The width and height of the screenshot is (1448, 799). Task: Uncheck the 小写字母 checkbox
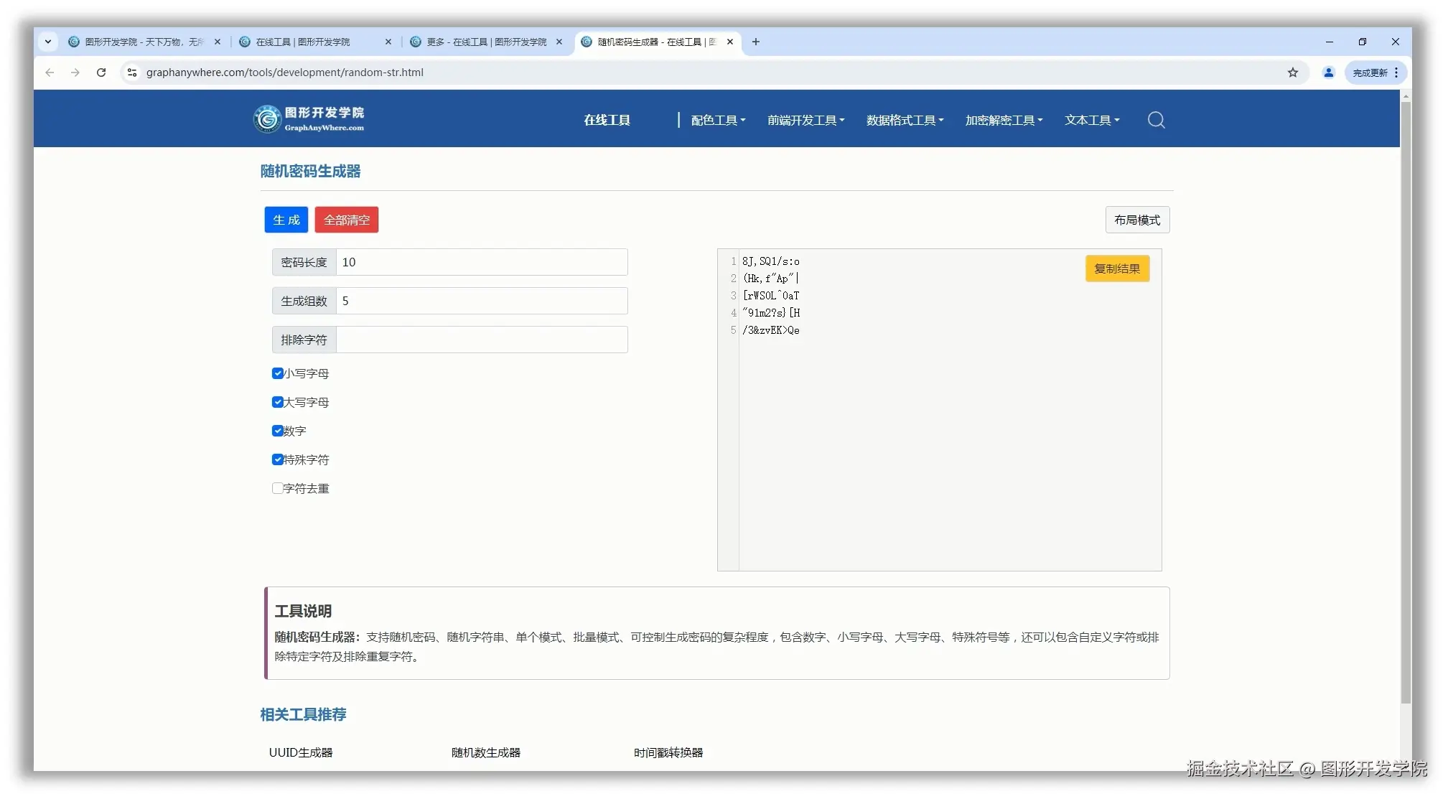[x=278, y=373]
